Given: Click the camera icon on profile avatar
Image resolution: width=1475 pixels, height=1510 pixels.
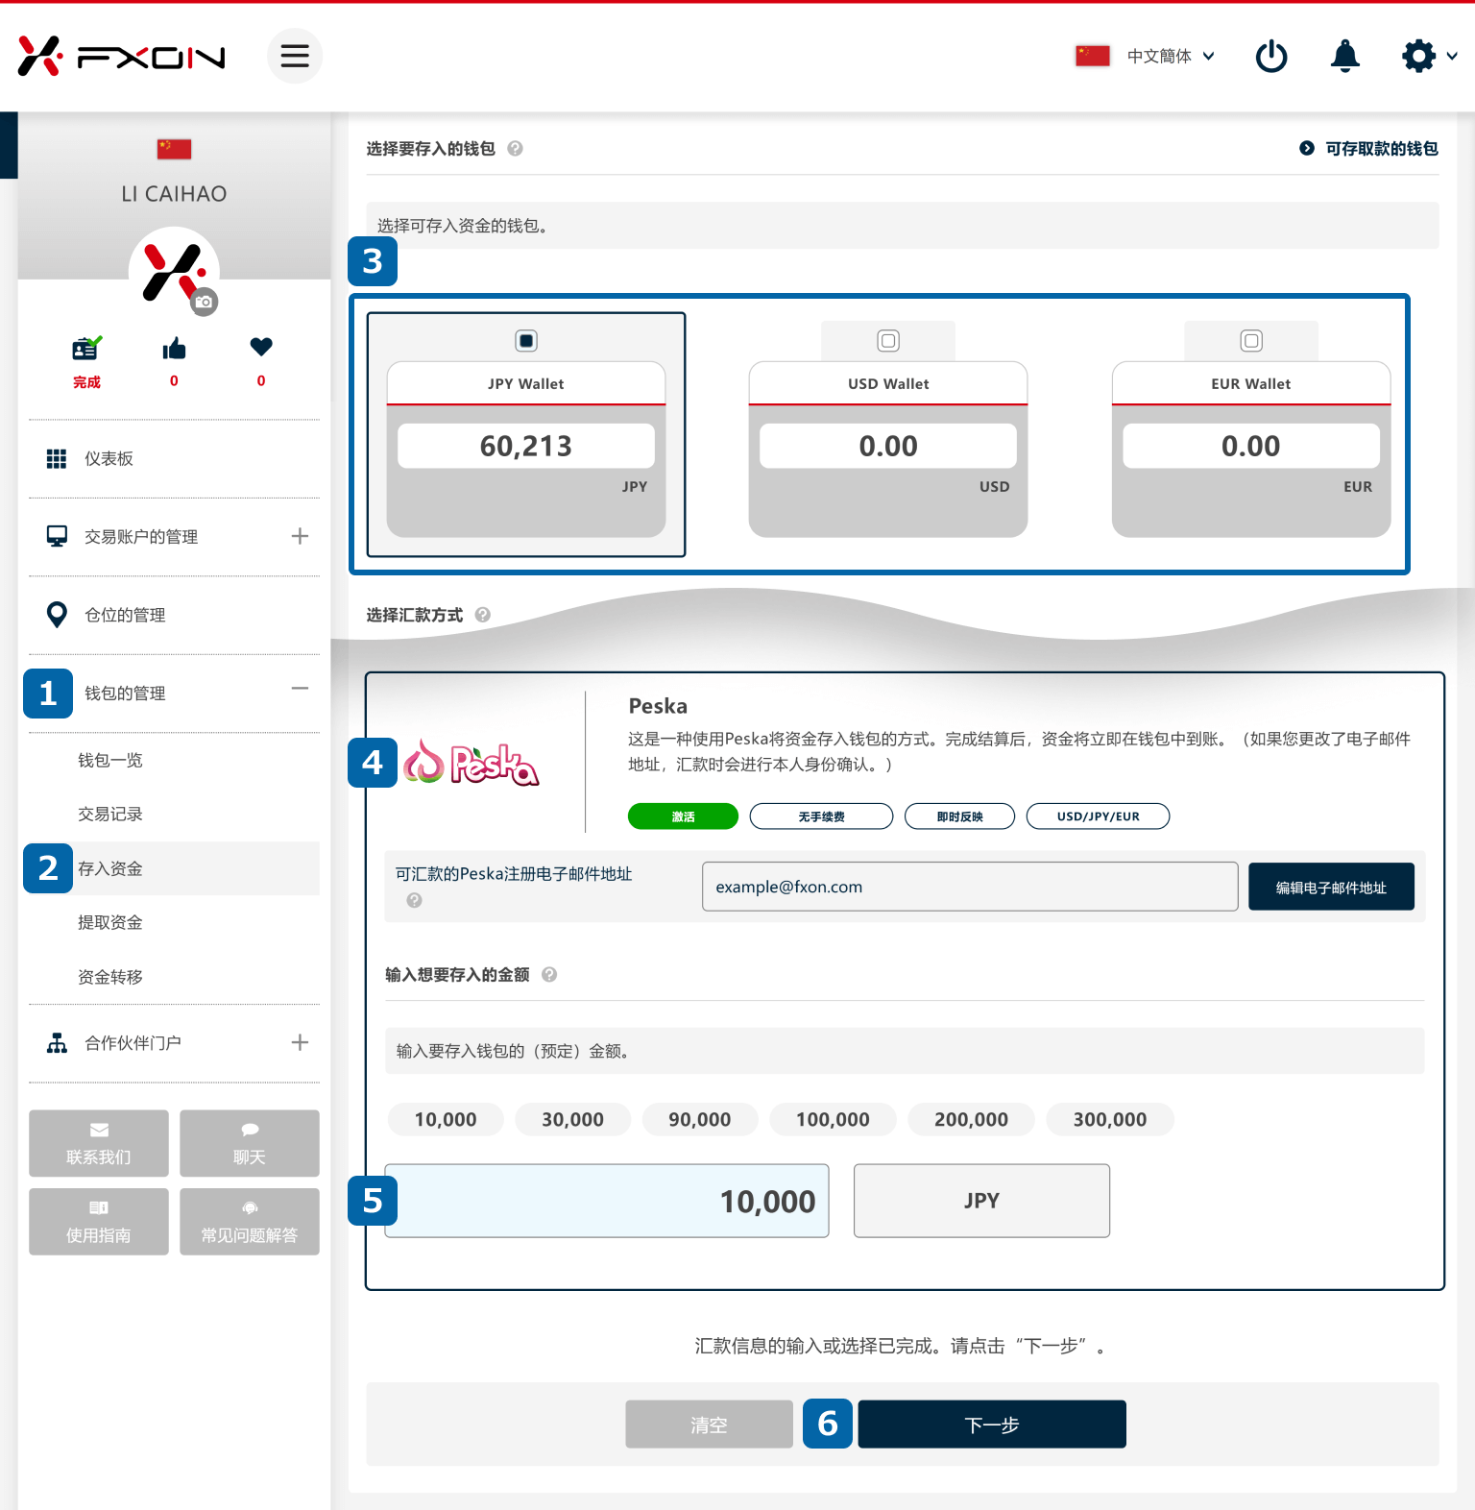Looking at the screenshot, I should click(204, 302).
